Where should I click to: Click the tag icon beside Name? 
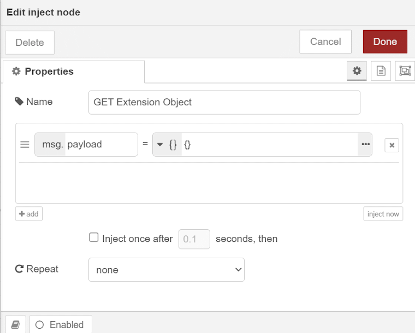(19, 102)
